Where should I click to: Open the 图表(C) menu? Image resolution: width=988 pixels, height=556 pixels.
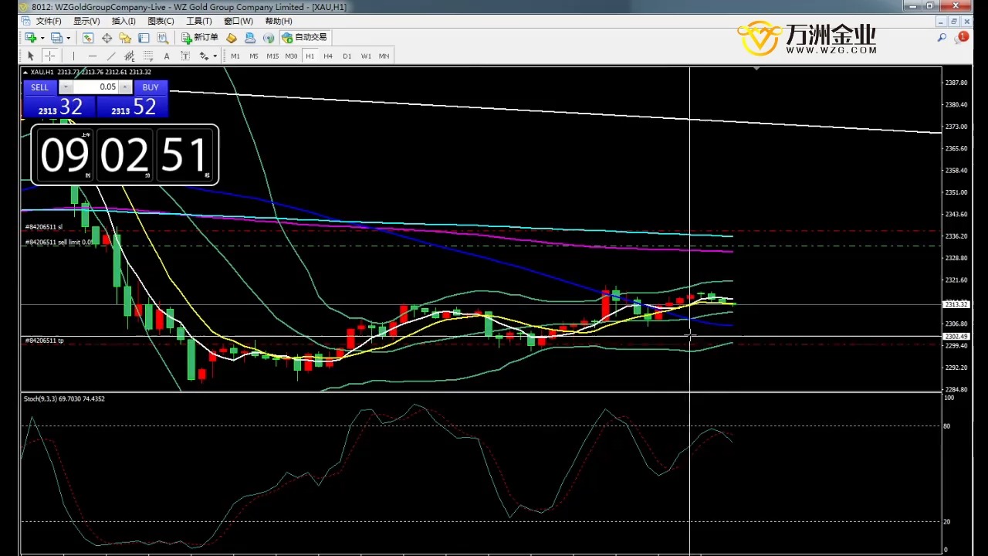pyautogui.click(x=161, y=21)
